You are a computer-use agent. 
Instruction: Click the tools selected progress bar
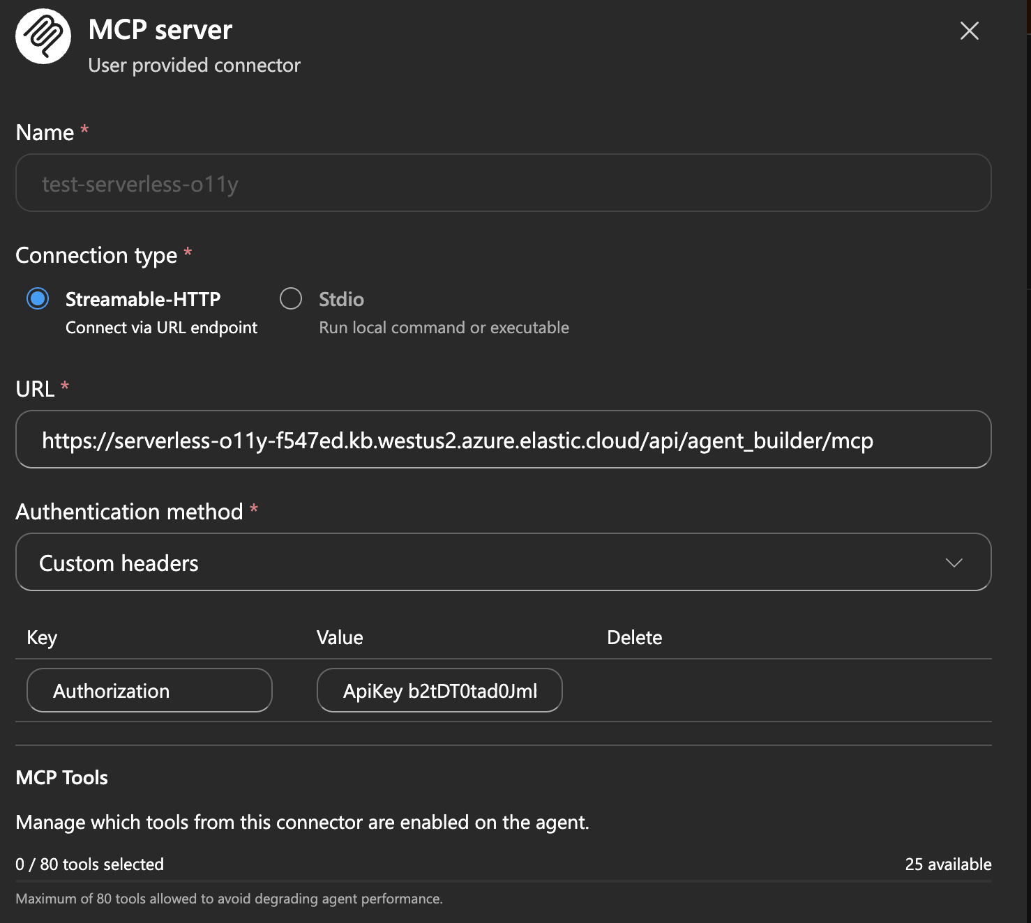[502, 881]
